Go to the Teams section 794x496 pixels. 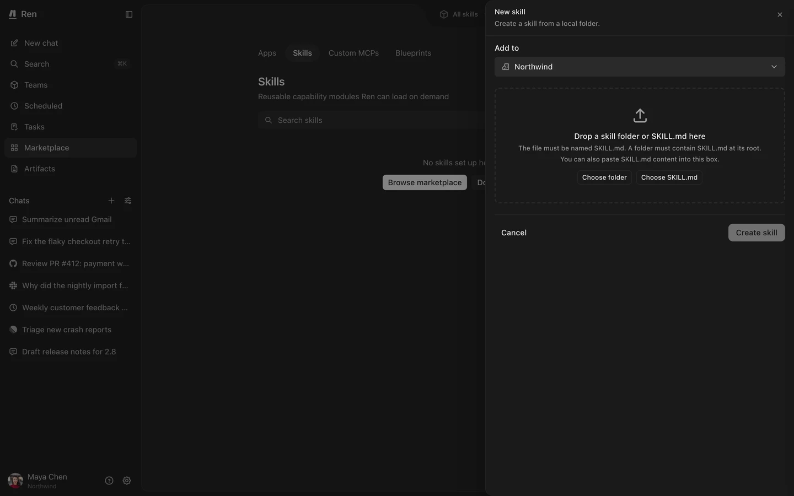(71, 85)
